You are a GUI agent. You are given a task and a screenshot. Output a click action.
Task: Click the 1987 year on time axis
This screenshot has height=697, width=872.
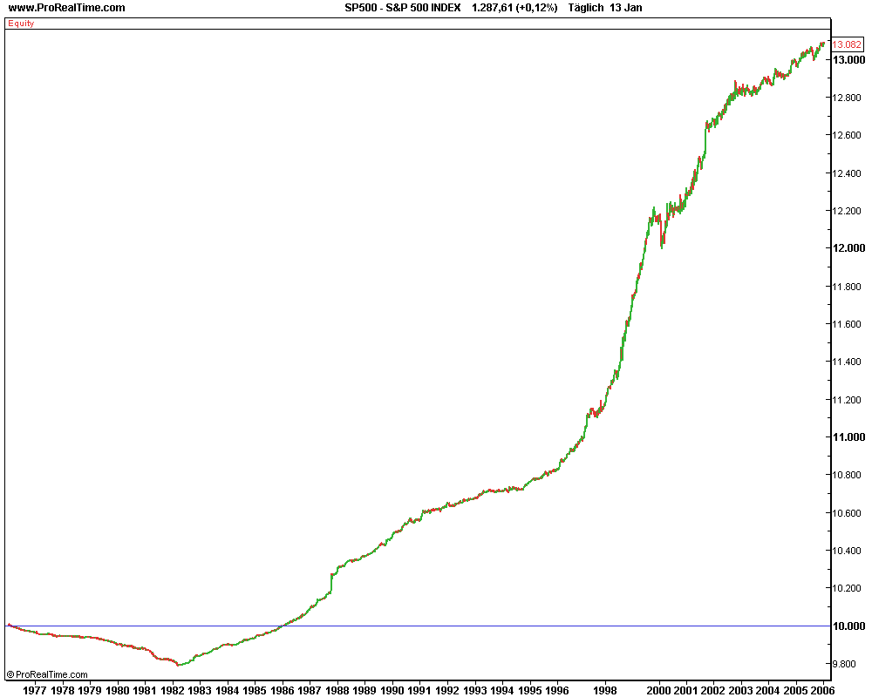[310, 691]
